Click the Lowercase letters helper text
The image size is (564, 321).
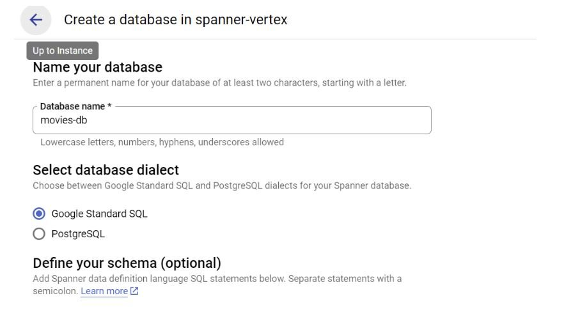[162, 142]
